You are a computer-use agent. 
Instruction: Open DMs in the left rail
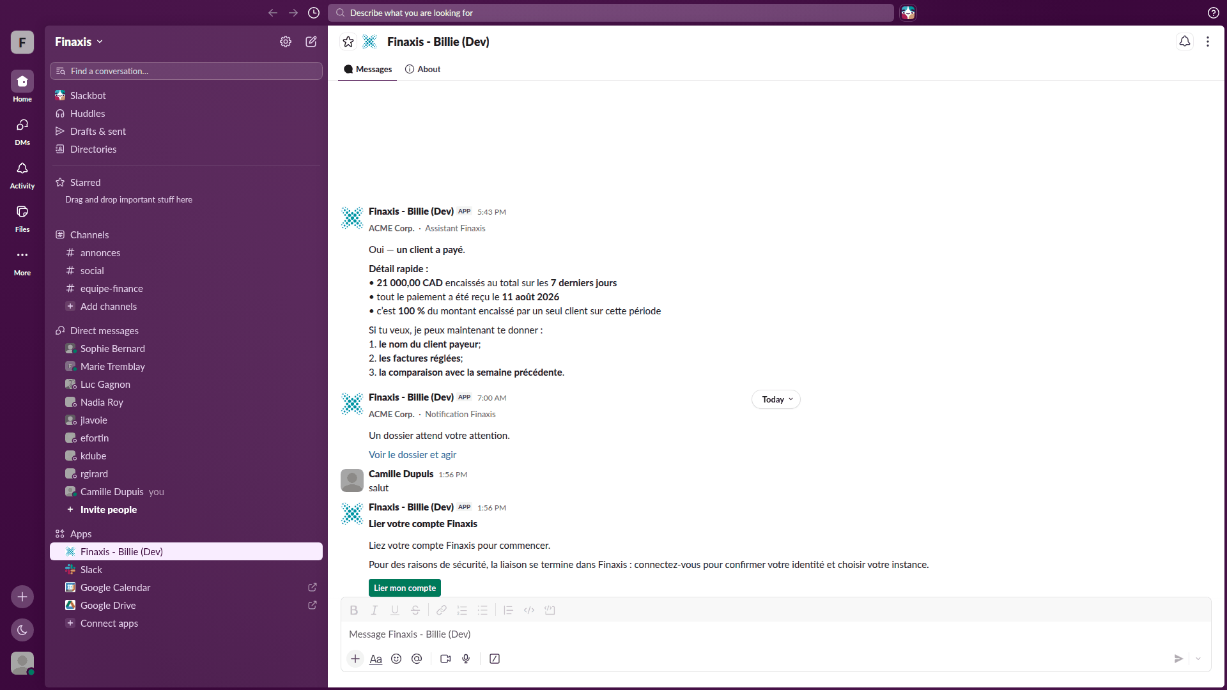pyautogui.click(x=22, y=131)
